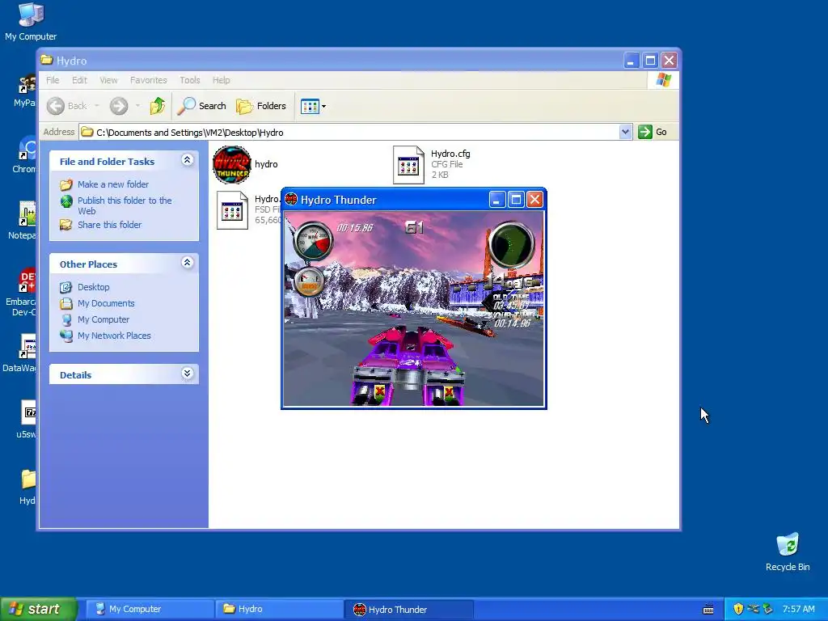This screenshot has width=828, height=621.
Task: Select the My Computer desktop icon
Action: [x=31, y=22]
